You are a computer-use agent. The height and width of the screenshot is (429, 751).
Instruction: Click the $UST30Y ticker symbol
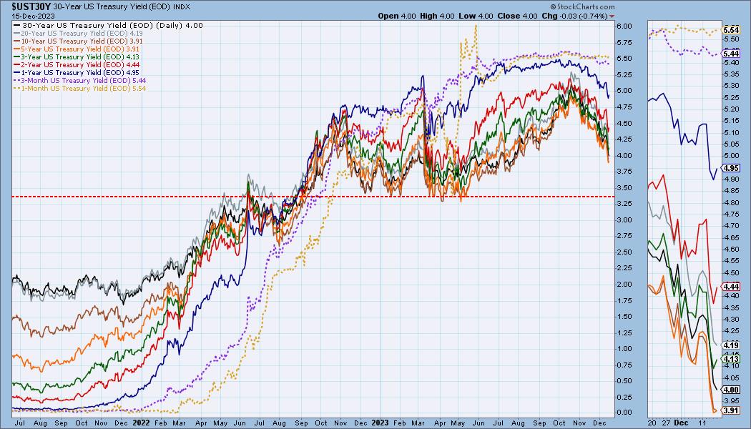pyautogui.click(x=31, y=6)
